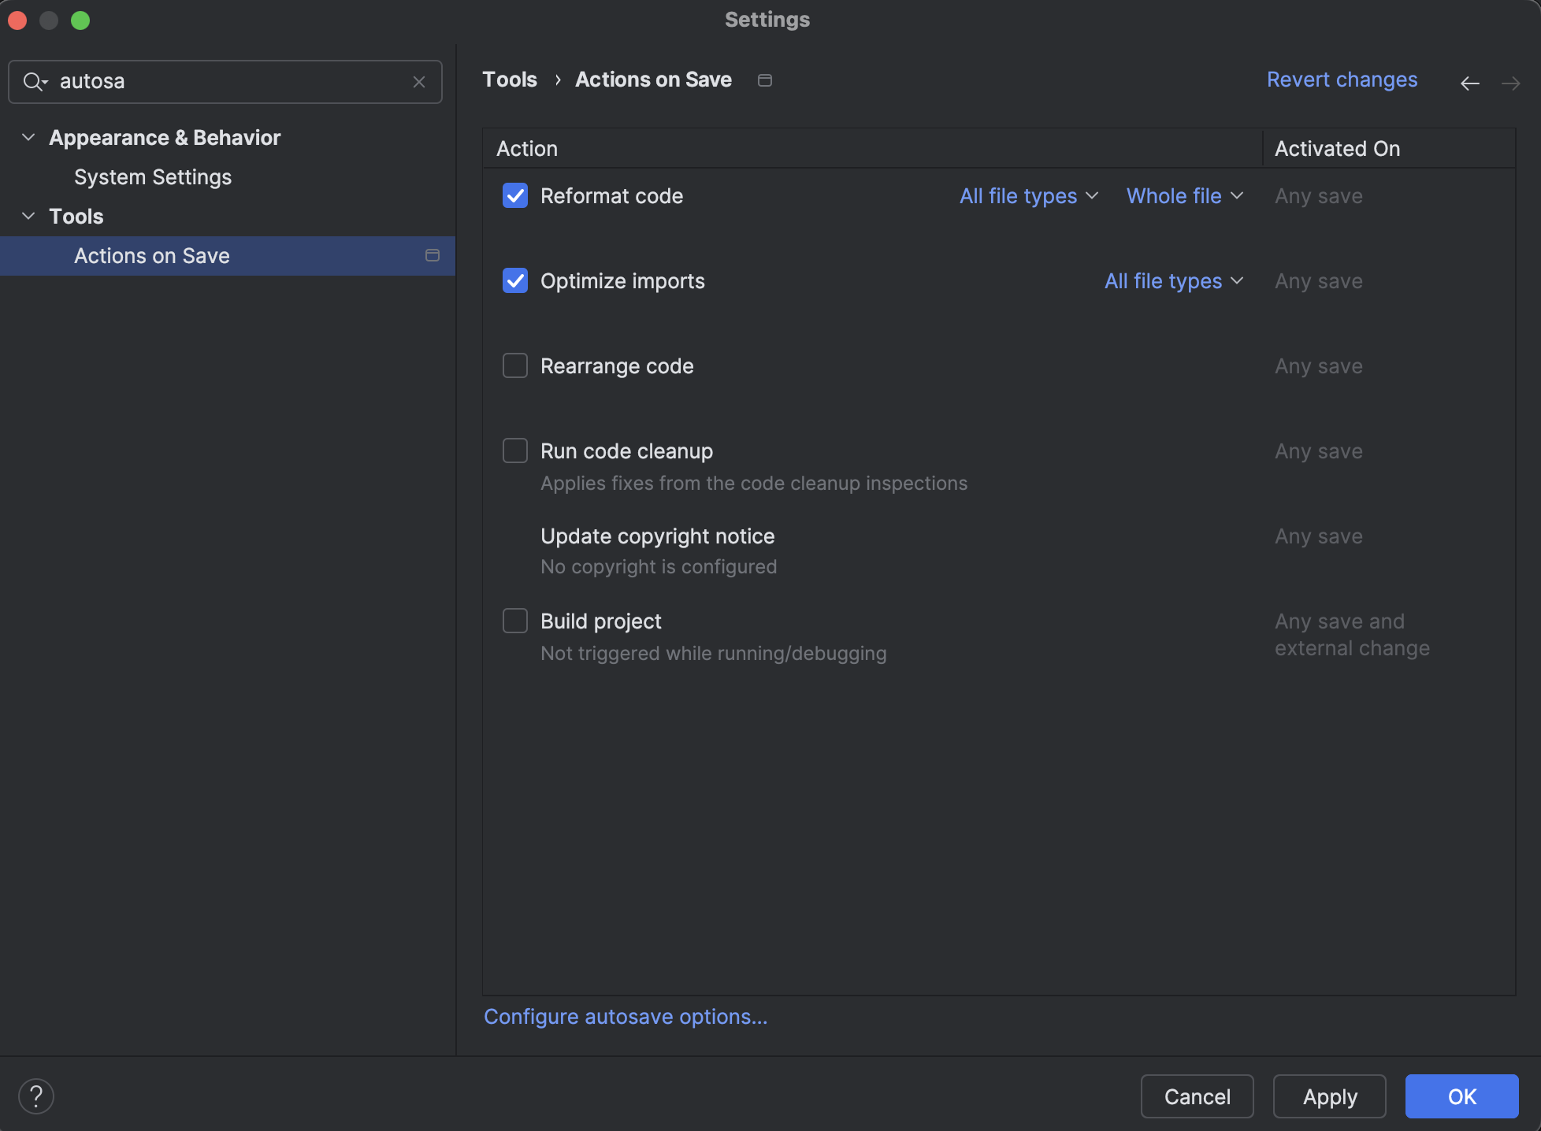1541x1131 pixels.
Task: Collapse the Appearance & Behavior chevron
Action: (28, 138)
